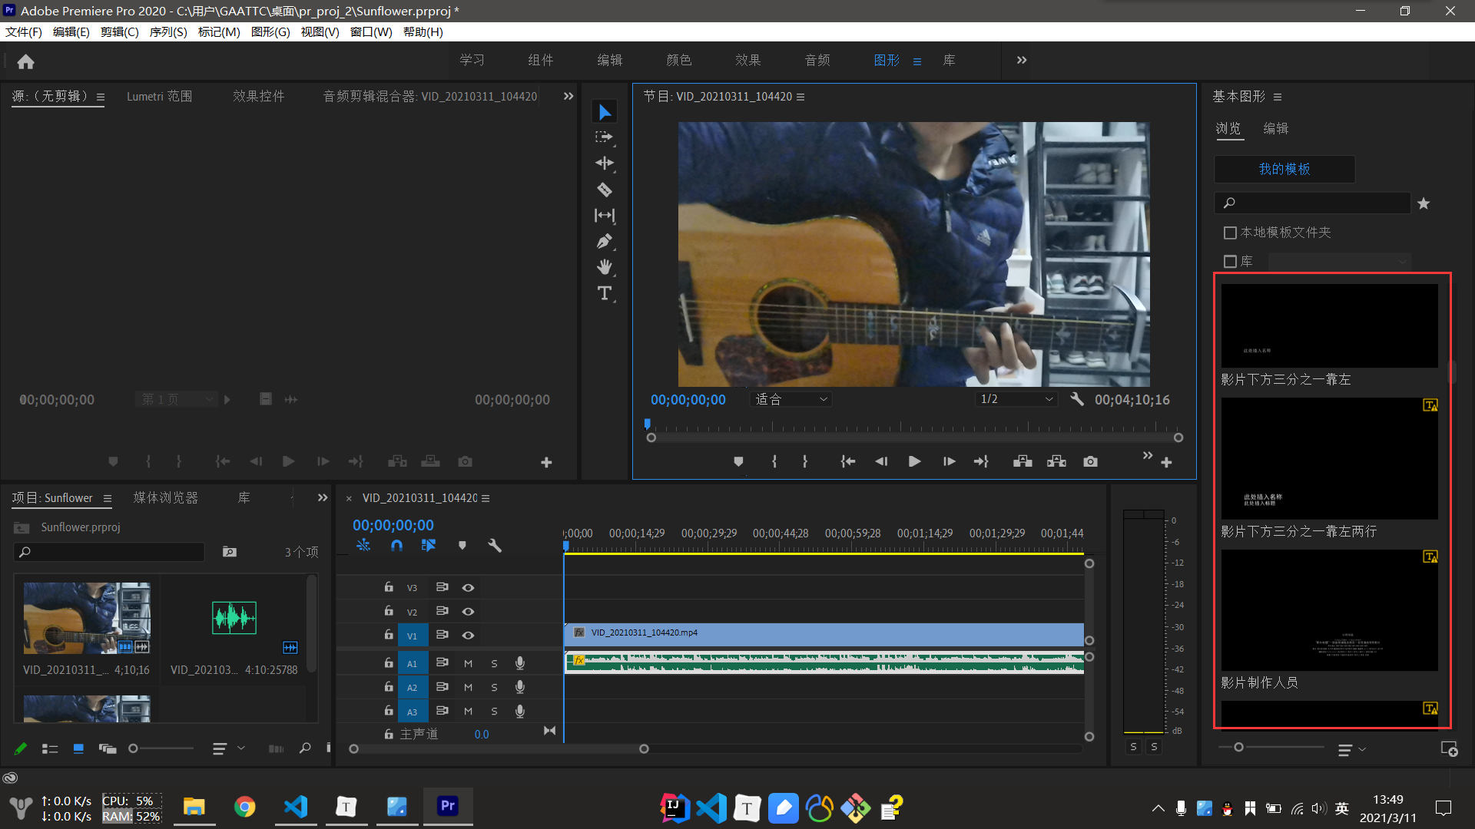Enable the local templates folder checkbox
Image resolution: width=1475 pixels, height=829 pixels.
point(1230,233)
